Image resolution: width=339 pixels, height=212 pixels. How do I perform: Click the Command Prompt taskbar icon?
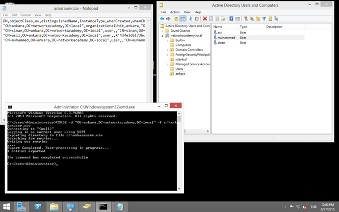[103, 207]
